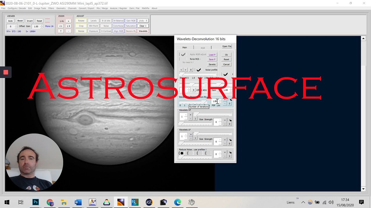Open the camera-shaped taskbar icon
The height and width of the screenshot is (208, 371).
pos(163,202)
